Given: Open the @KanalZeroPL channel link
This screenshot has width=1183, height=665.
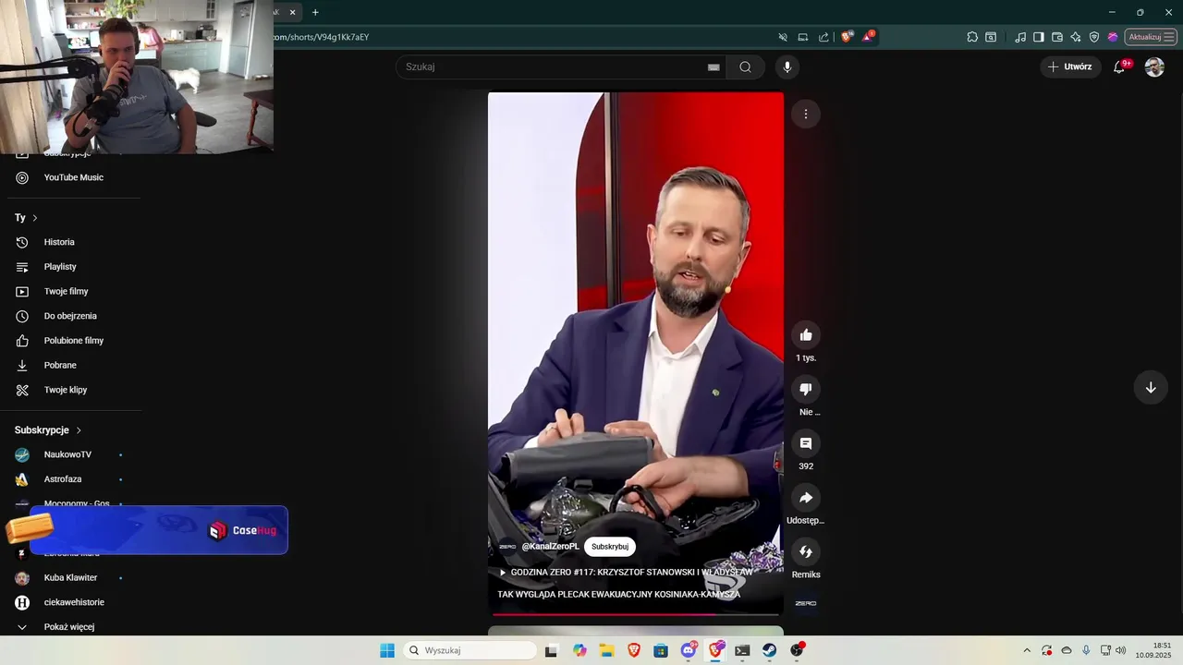Looking at the screenshot, I should click(550, 547).
